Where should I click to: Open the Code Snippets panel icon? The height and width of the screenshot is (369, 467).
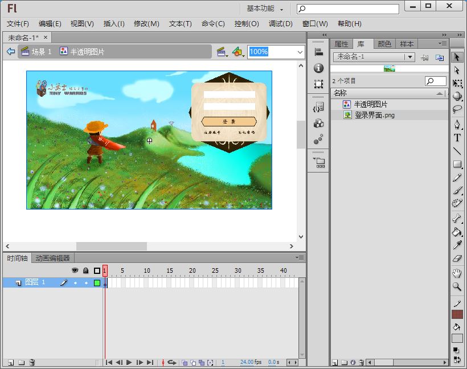[319, 107]
